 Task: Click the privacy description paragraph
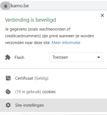49,36
